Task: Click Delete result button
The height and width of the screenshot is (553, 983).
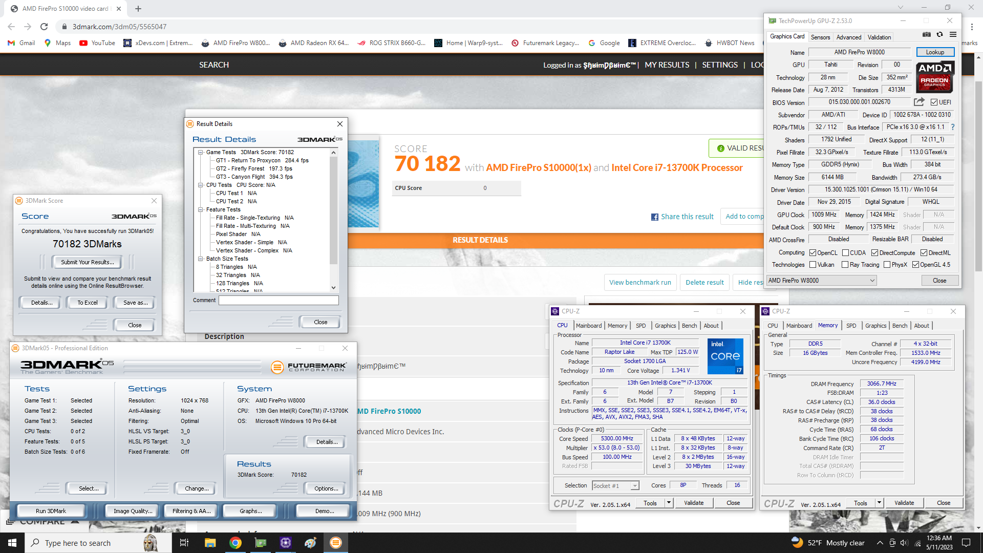Action: click(x=704, y=282)
